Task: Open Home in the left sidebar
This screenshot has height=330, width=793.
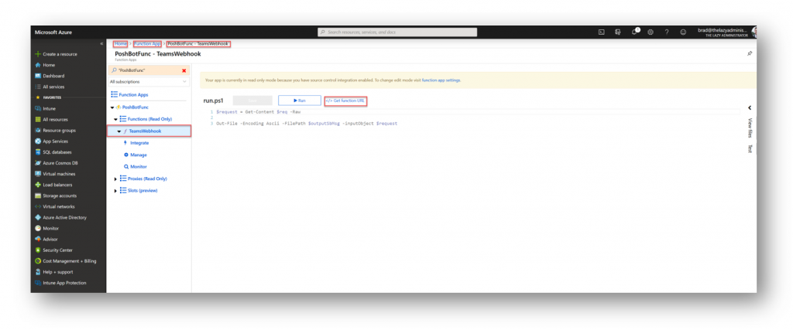Action: [x=49, y=65]
